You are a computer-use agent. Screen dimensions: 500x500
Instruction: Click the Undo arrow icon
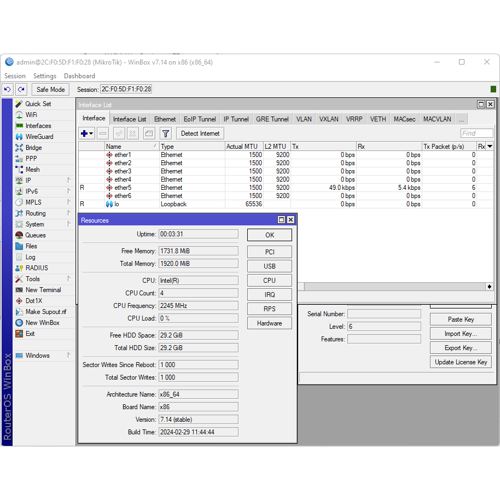point(8,89)
